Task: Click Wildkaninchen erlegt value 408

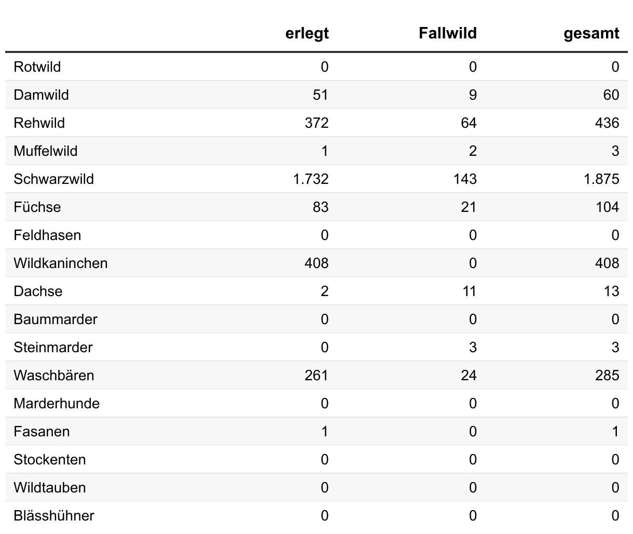Action: click(x=316, y=263)
